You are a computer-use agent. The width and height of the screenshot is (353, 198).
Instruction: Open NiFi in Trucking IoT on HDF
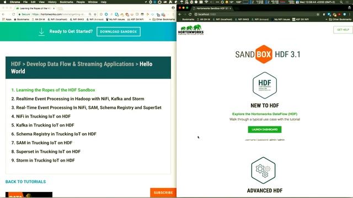click(x=43, y=116)
